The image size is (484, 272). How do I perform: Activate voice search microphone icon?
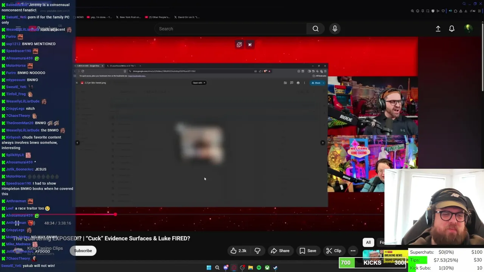pyautogui.click(x=335, y=29)
